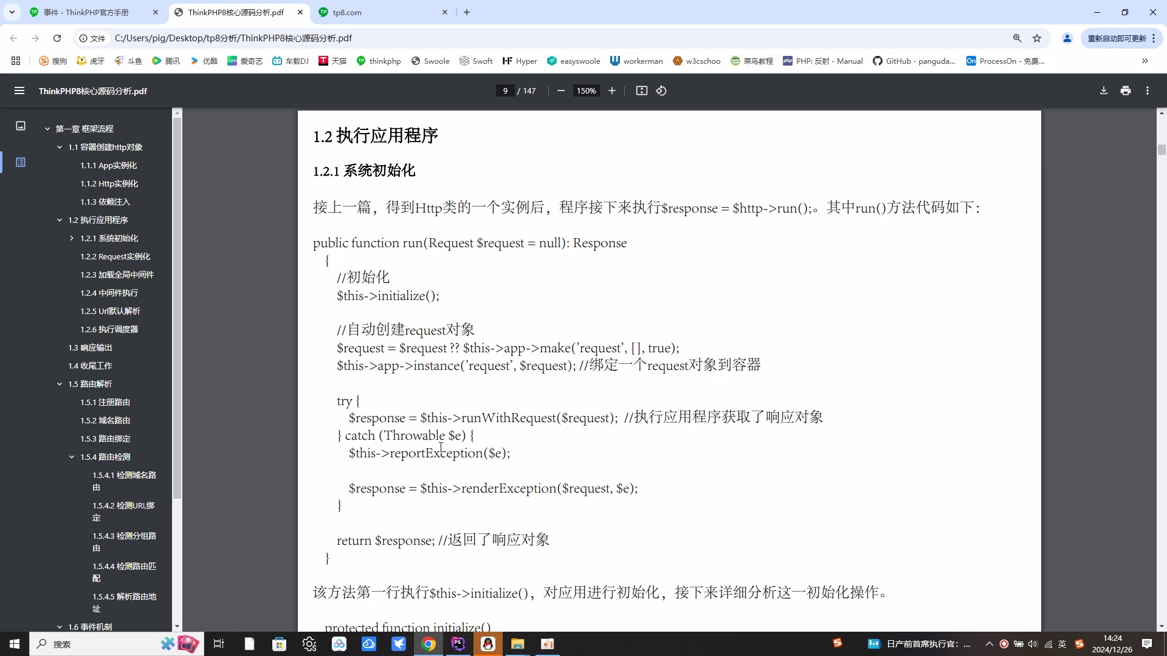Rotate the PDF counterclockwise
The height and width of the screenshot is (656, 1167).
tap(661, 91)
